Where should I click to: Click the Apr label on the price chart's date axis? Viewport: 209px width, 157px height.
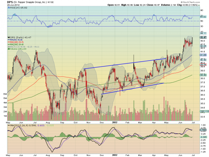click(154, 122)
